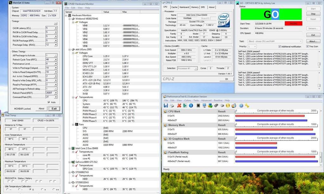This screenshot has height=194, width=324.
Task: Click the About button in MemSet
Action: tap(41, 109)
